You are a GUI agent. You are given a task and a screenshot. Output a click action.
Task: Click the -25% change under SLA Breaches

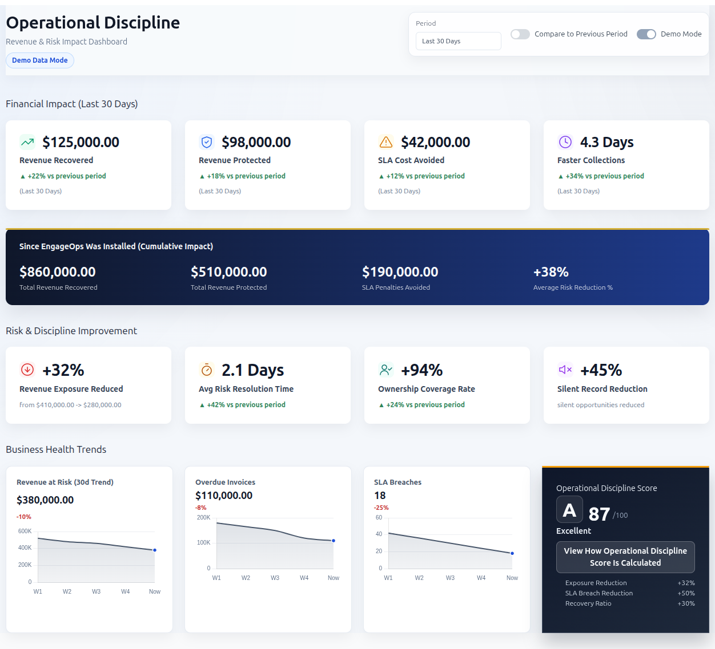pos(381,508)
